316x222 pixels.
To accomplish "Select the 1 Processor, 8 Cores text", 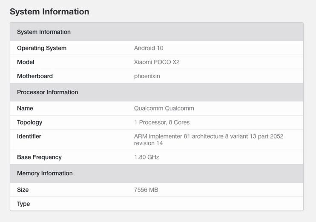I will pyautogui.click(x=162, y=123).
